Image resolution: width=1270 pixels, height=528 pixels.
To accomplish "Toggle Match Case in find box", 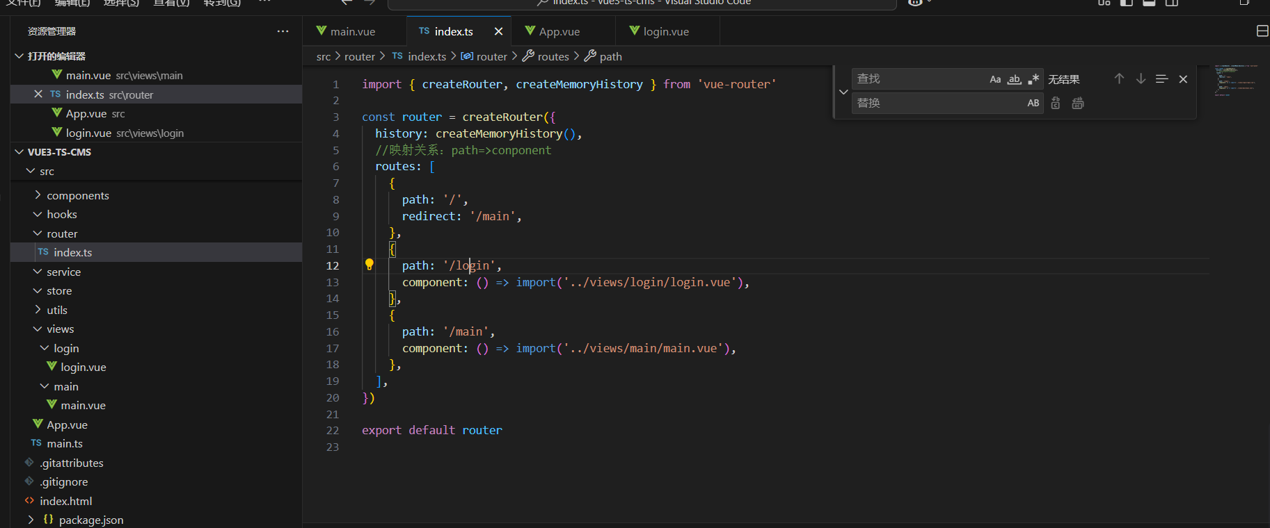I will [x=995, y=79].
